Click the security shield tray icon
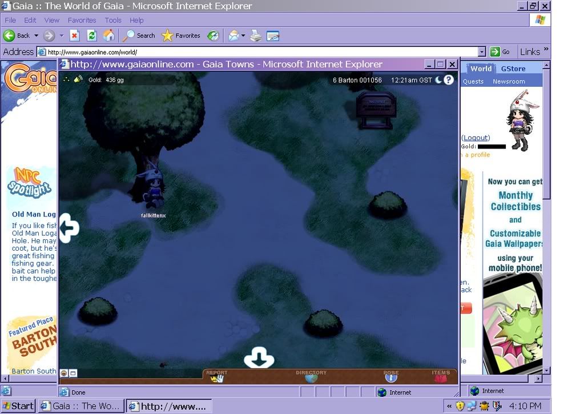The width and height of the screenshot is (584, 414). tap(460, 406)
